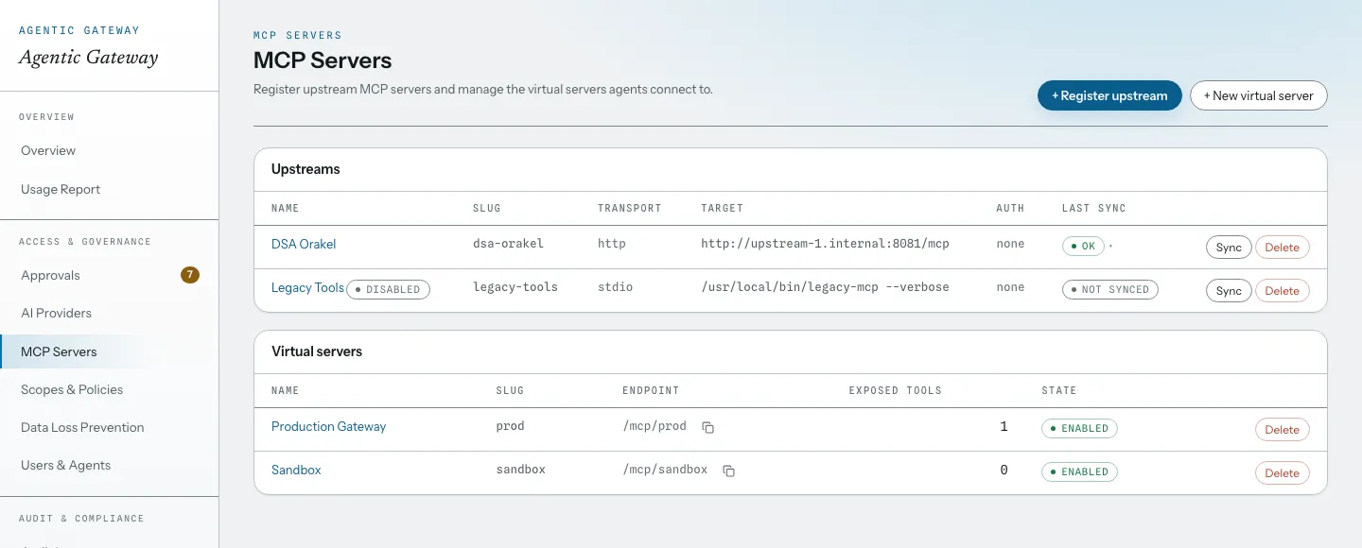Click the EXPOSED TOOLS column header
Image resolution: width=1362 pixels, height=548 pixels.
pyautogui.click(x=895, y=390)
